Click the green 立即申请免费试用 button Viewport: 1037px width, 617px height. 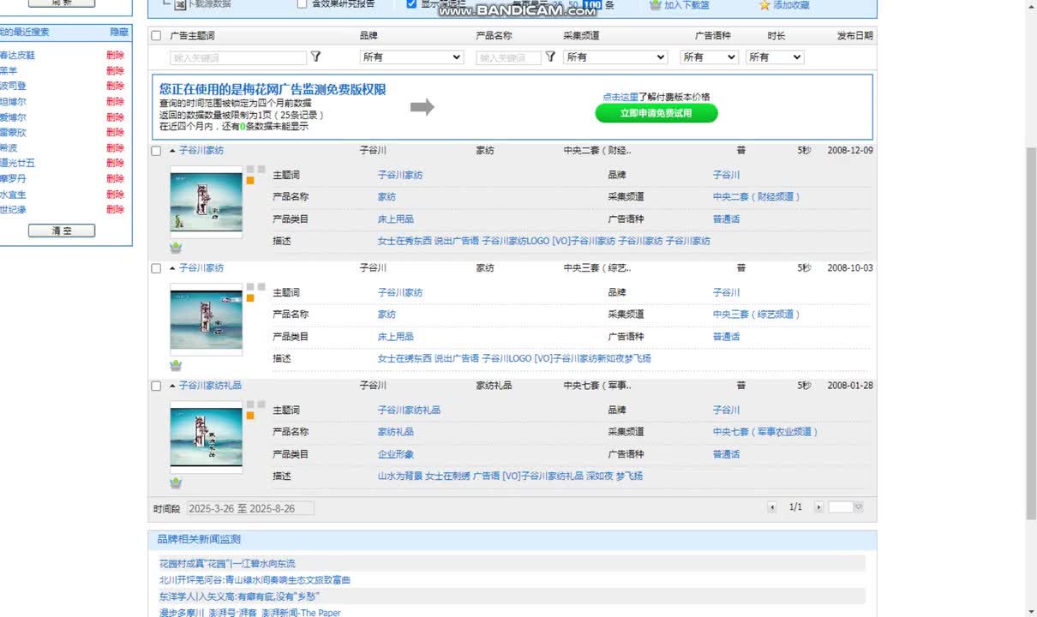[656, 113]
